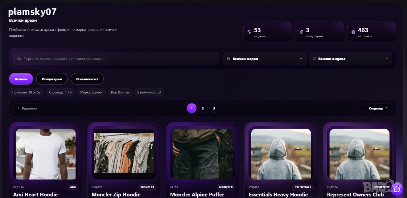The width and height of the screenshot is (407, 198).
Task: Open the Moncler Zip Hoodie title
Action: (116, 194)
